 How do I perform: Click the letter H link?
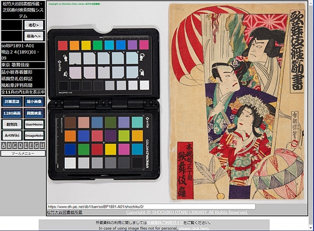pos(42,145)
